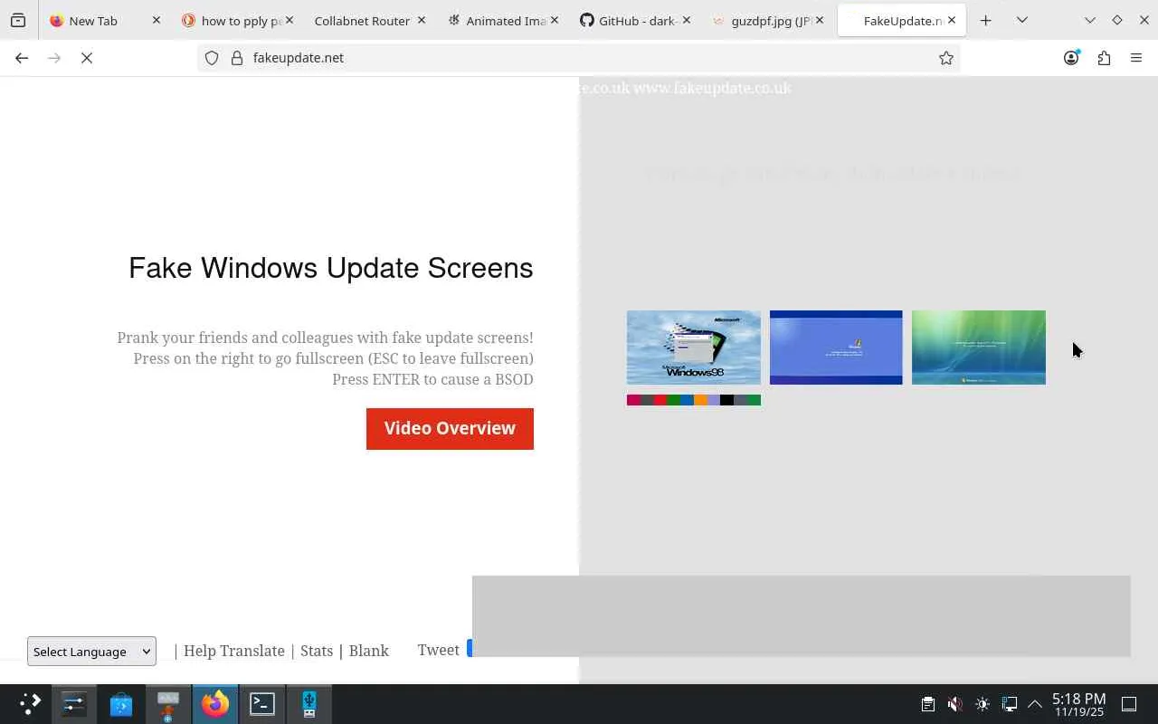
Task: Minimize the Firefox window
Action: coord(1090,20)
